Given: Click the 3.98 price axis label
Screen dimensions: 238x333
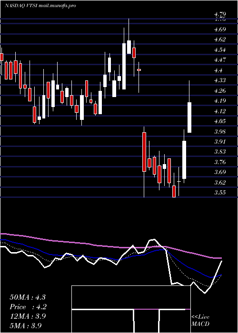Looking at the screenshot, I should click(220, 131).
